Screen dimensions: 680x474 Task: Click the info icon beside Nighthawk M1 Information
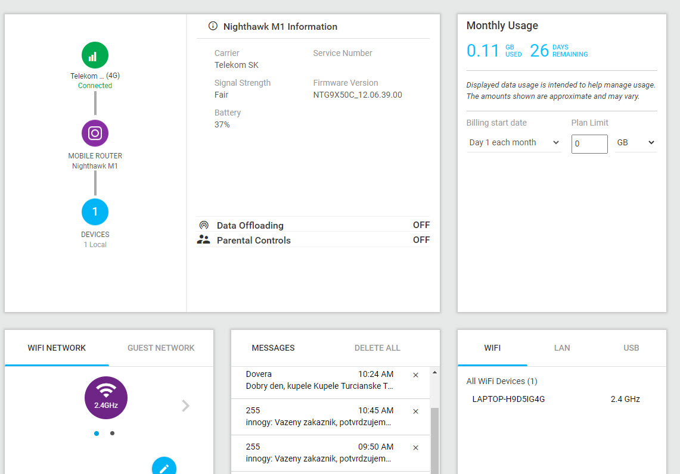click(x=213, y=26)
